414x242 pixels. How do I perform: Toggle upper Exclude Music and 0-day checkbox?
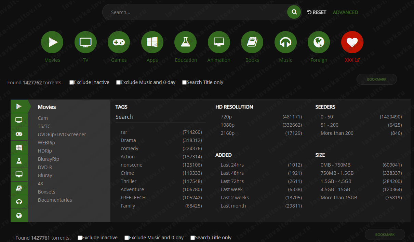(x=118, y=82)
